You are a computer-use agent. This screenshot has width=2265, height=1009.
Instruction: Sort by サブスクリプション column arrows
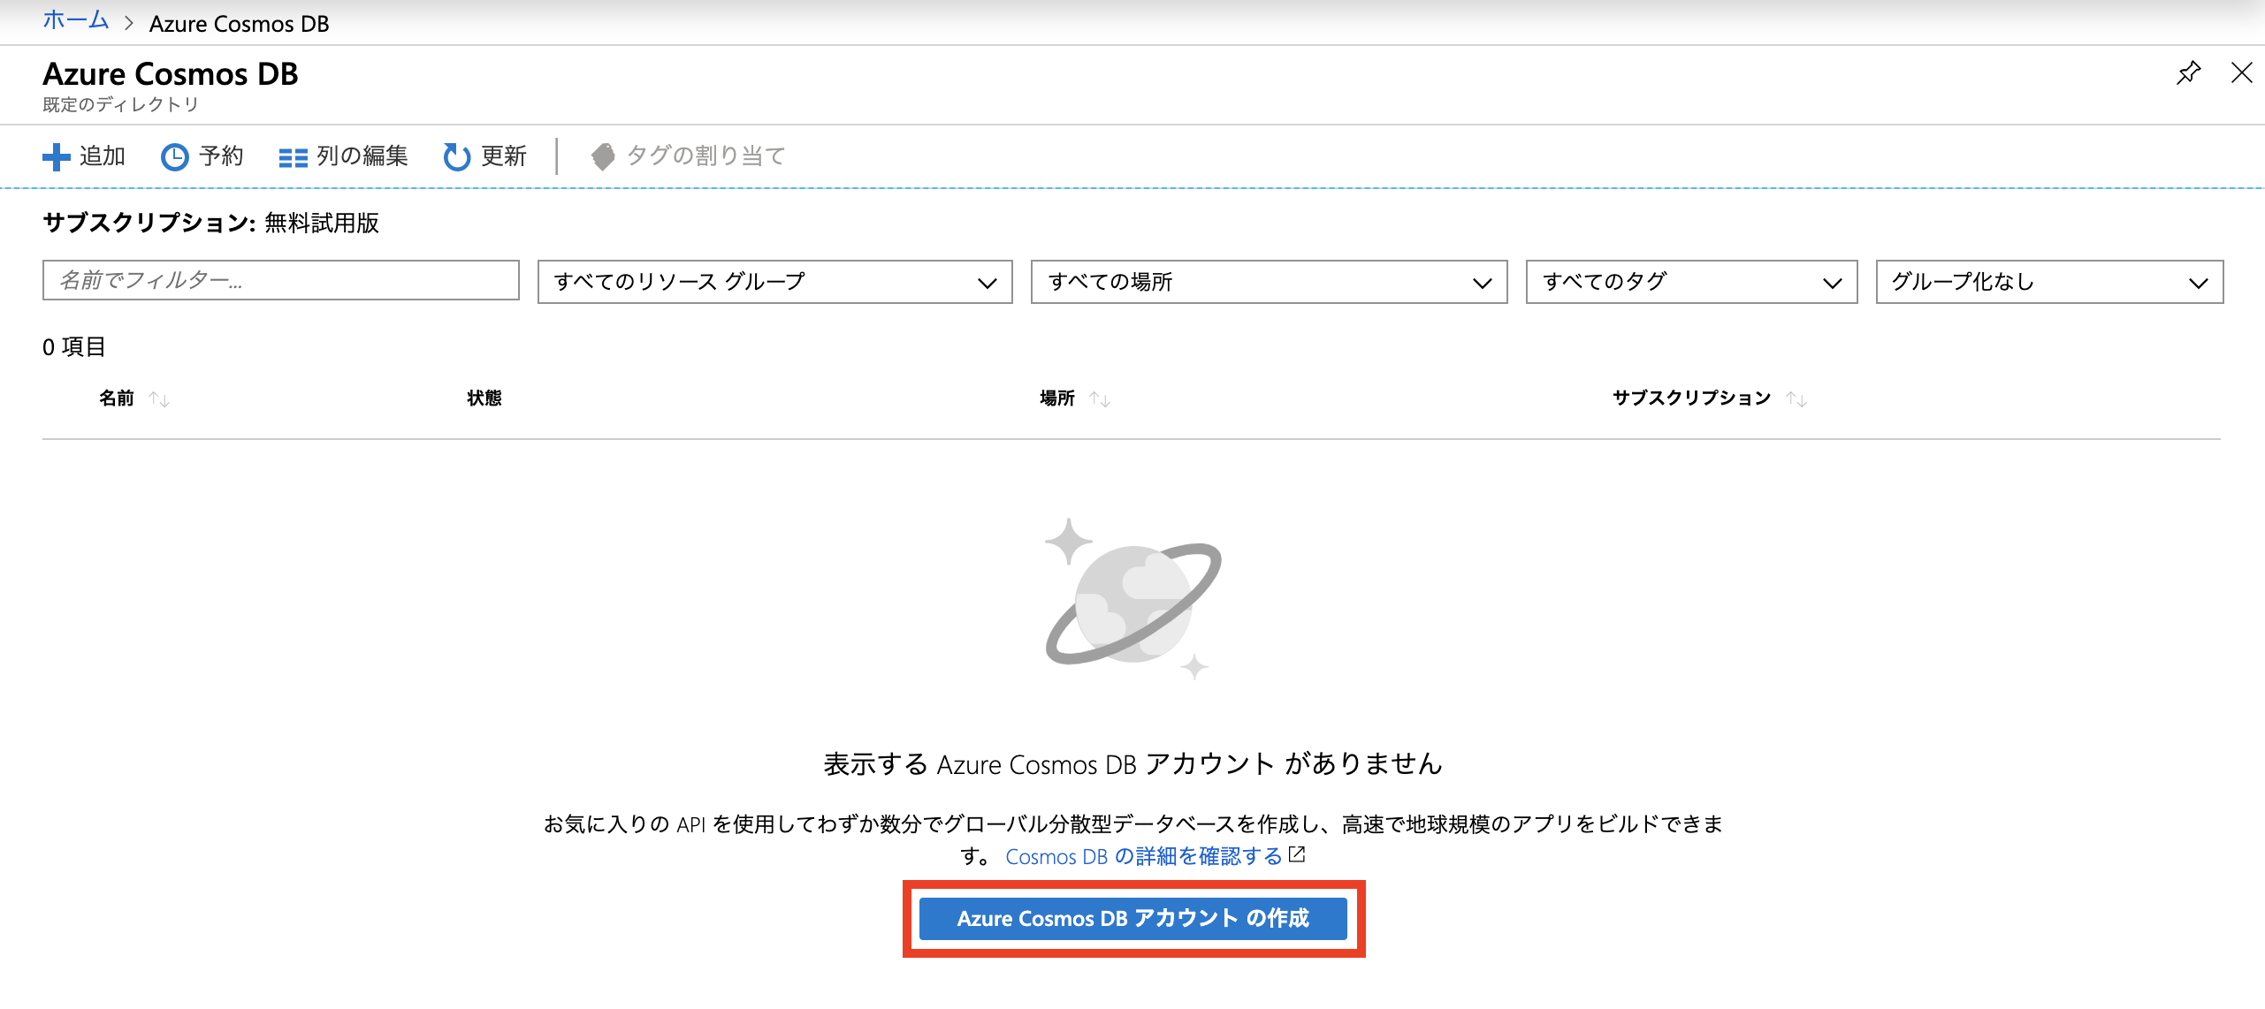point(1796,398)
